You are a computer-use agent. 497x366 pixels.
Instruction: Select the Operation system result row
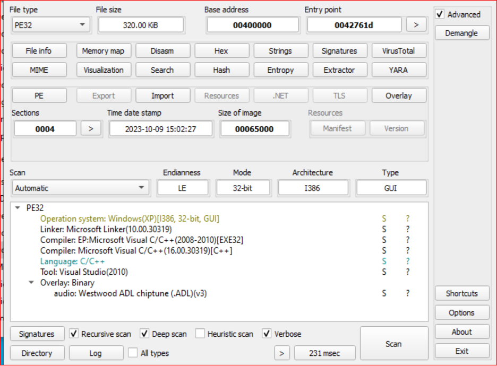[x=219, y=219]
